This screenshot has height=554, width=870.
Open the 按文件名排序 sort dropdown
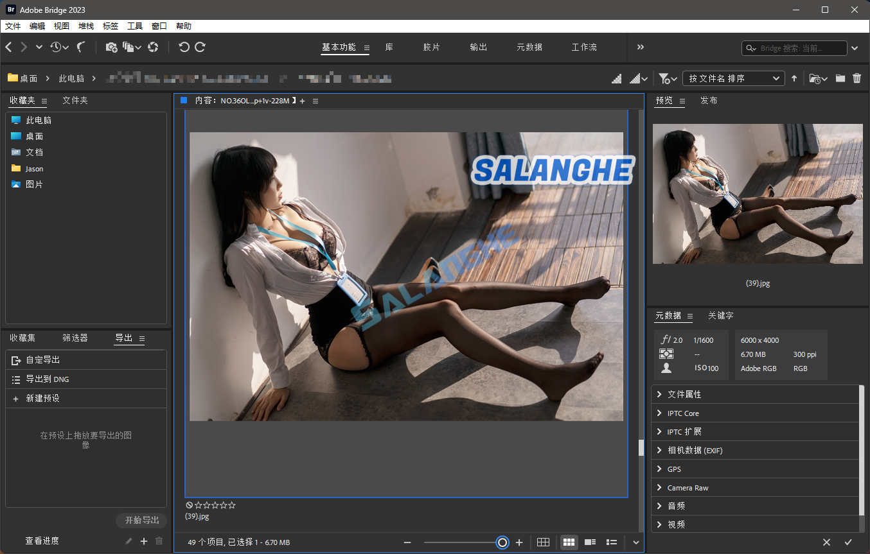coord(733,78)
